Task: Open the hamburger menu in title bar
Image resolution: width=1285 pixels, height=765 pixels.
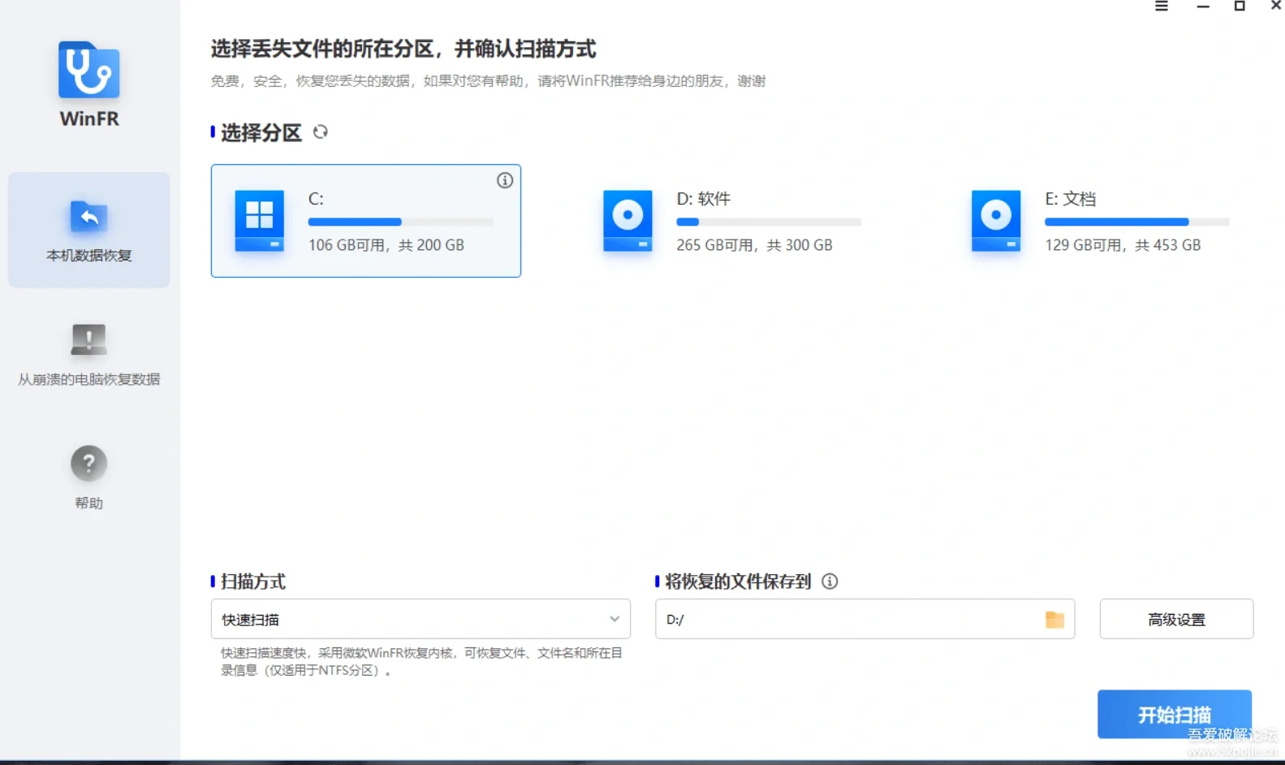Action: [x=1162, y=6]
